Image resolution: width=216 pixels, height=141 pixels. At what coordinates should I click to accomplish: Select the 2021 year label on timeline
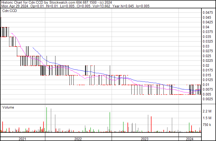tap(23, 139)
